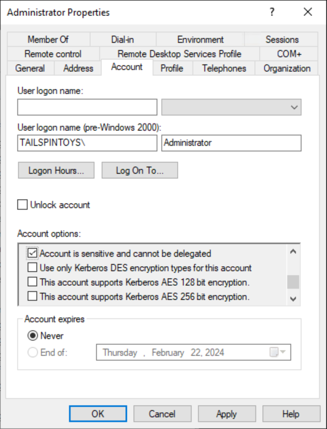Click the TAILSPINTOYS\ domain field
The image size is (327, 429).
88,143
